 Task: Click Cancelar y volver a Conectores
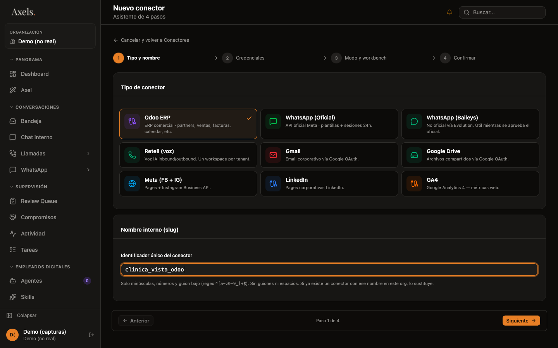coord(151,40)
